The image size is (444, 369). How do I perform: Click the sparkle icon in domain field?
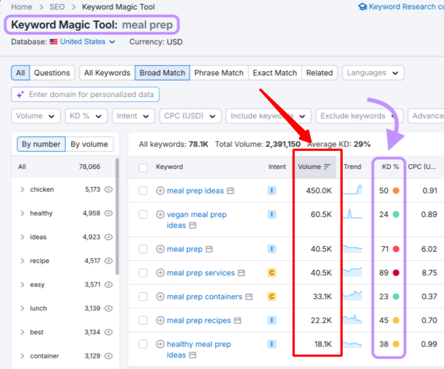[20, 95]
